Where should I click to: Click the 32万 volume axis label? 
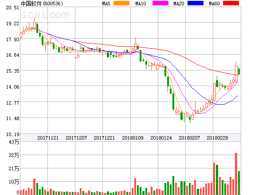14,155
